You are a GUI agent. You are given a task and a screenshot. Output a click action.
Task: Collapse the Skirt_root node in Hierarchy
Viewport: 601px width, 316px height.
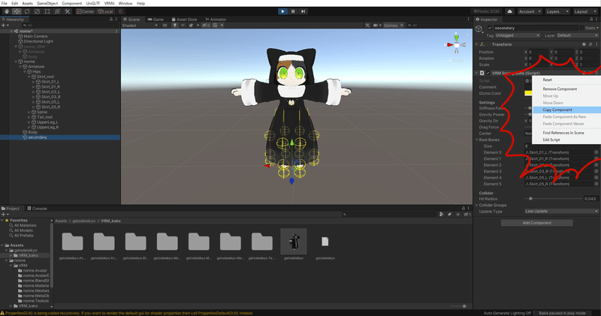29,77
